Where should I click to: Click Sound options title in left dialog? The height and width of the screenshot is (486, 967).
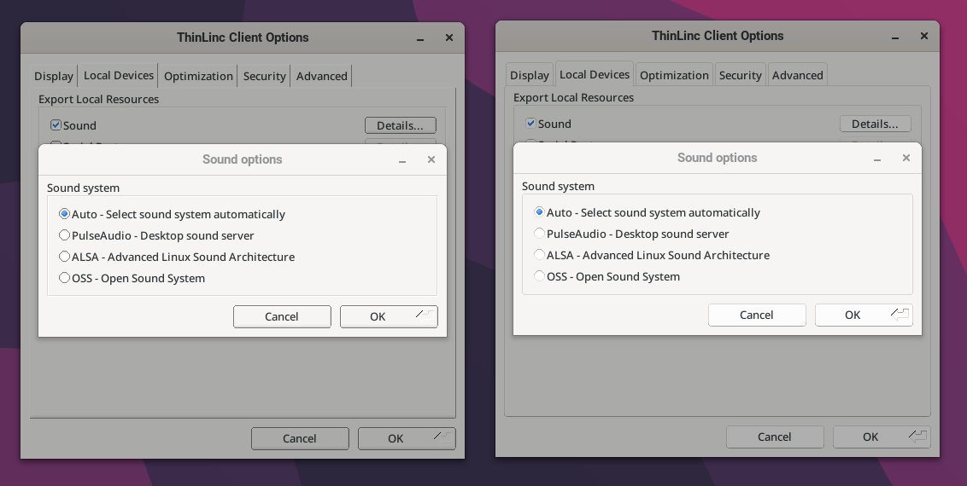click(243, 159)
